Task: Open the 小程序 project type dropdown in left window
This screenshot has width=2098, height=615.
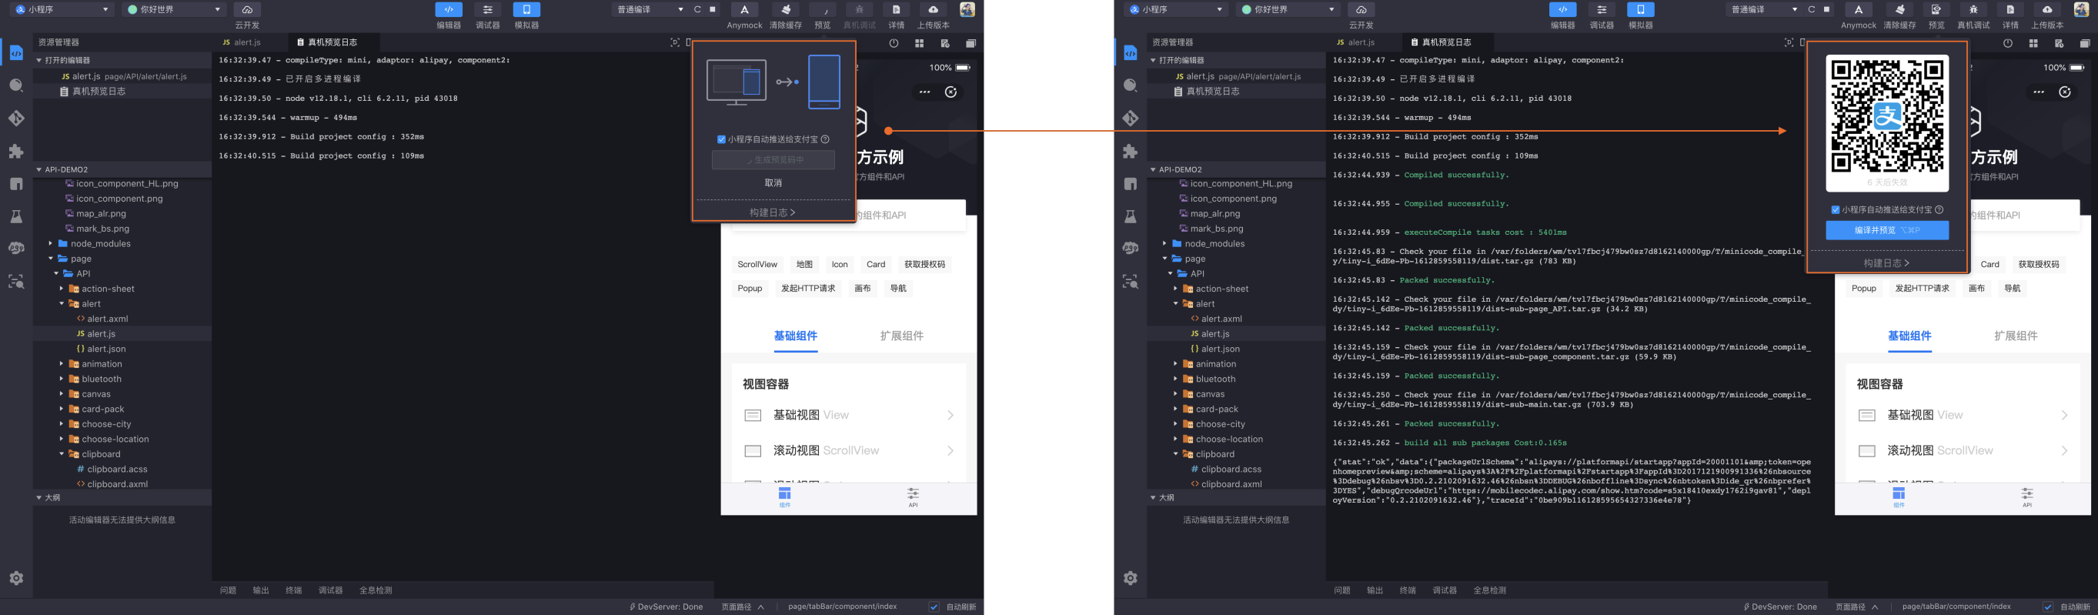Action: pos(62,10)
